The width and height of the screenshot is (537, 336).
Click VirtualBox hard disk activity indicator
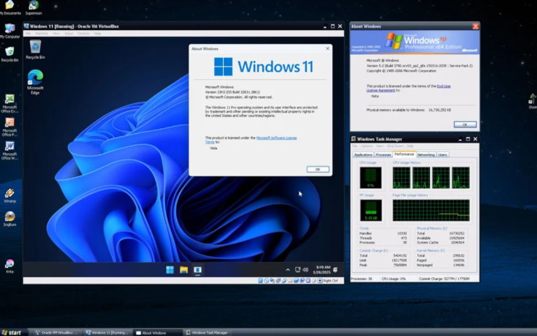click(x=260, y=281)
